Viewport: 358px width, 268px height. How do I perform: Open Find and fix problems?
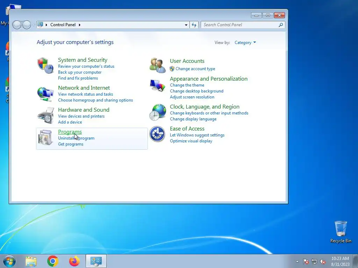coord(78,78)
